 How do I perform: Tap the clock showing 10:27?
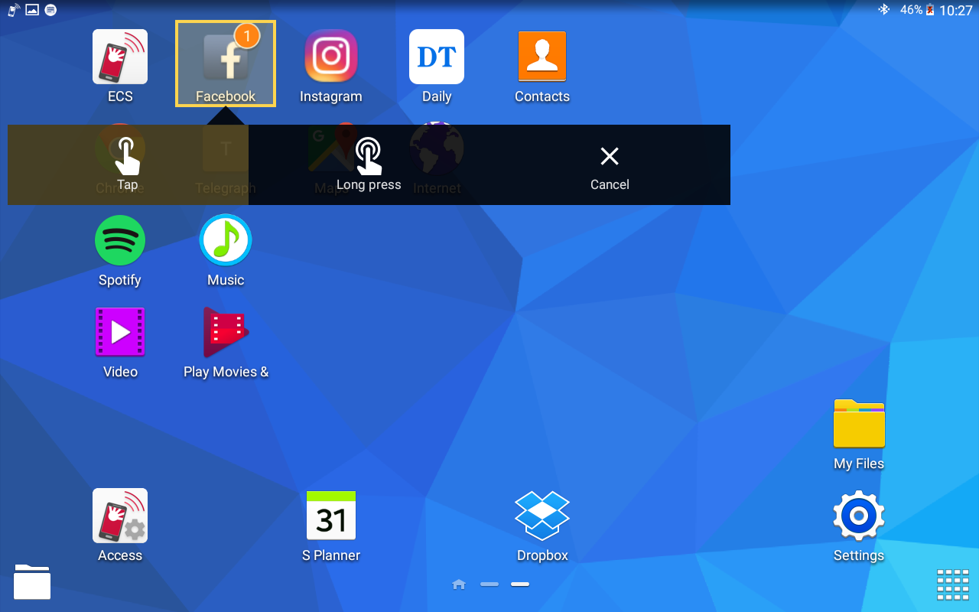pos(956,10)
